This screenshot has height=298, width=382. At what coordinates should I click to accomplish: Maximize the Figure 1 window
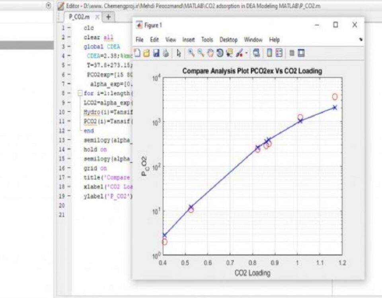[335, 25]
